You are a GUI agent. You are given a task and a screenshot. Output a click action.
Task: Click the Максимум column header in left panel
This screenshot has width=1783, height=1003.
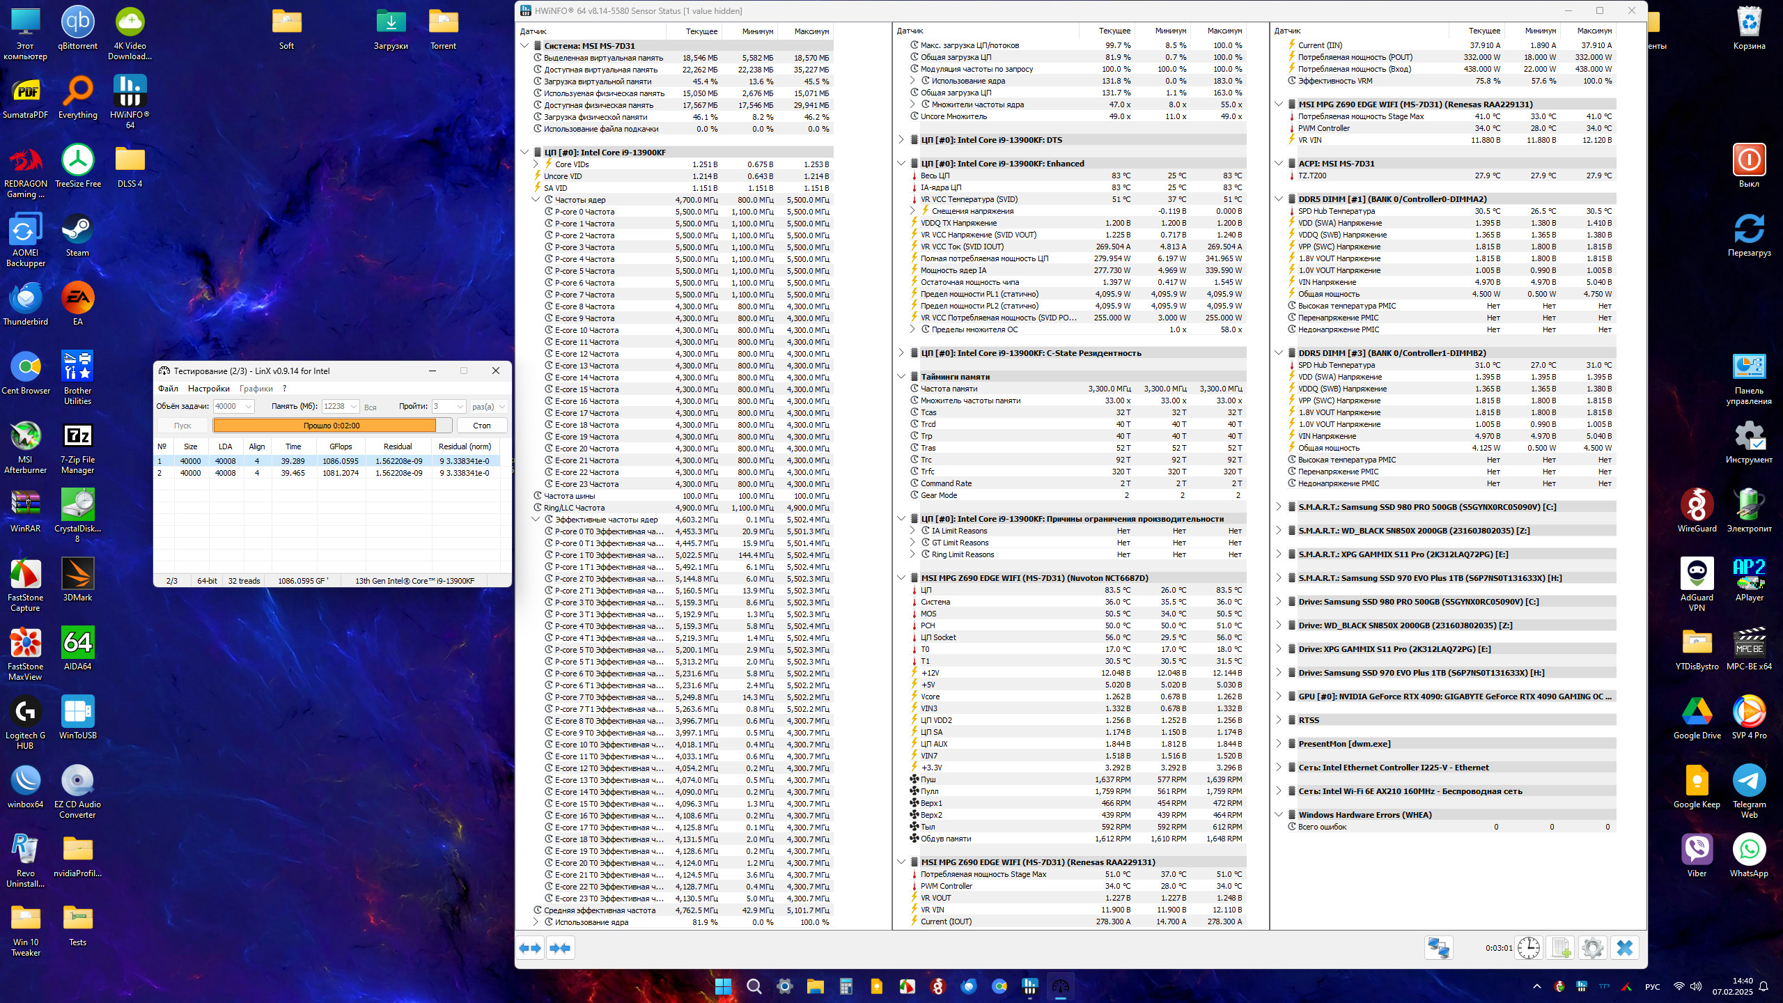pyautogui.click(x=811, y=31)
